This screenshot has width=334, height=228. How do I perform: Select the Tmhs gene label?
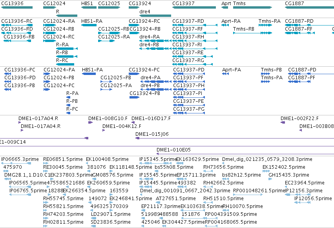(x=239, y=4)
